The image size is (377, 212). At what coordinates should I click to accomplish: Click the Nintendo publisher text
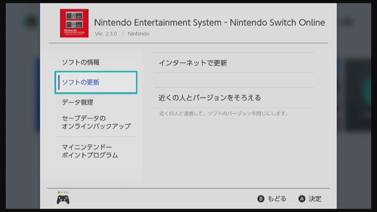point(138,34)
